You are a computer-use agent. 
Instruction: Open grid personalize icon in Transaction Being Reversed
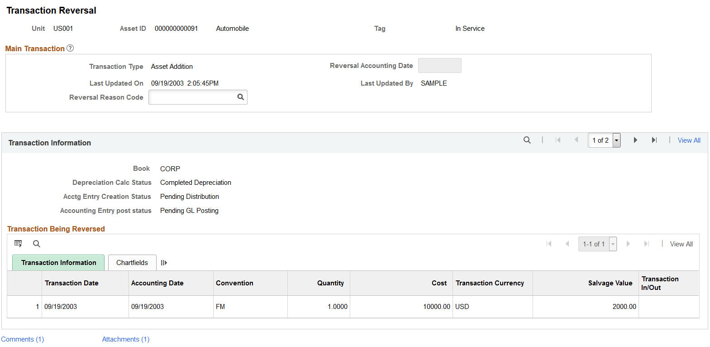coord(18,244)
